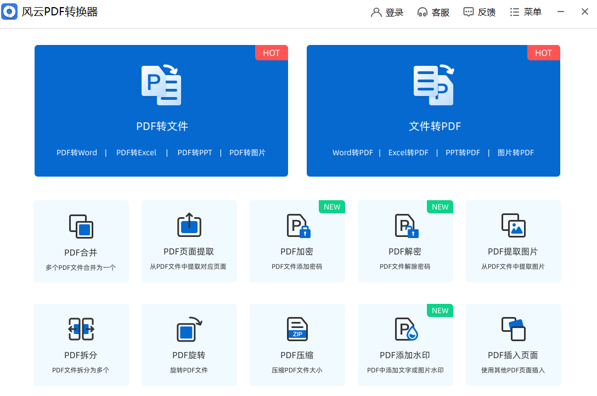
Task: Open the PDF添加水印 watermark tool
Action: [405, 345]
